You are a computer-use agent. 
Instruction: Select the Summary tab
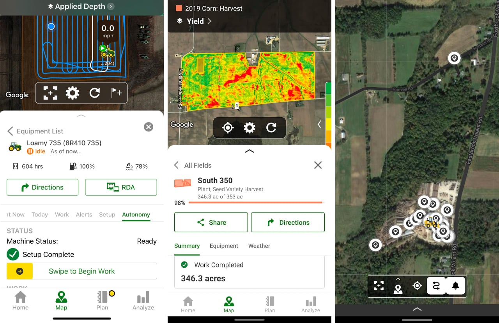coord(187,246)
